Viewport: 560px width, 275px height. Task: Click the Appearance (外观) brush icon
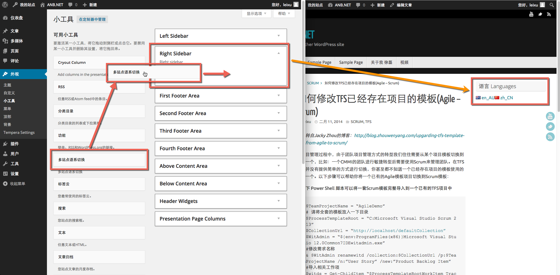(5, 74)
